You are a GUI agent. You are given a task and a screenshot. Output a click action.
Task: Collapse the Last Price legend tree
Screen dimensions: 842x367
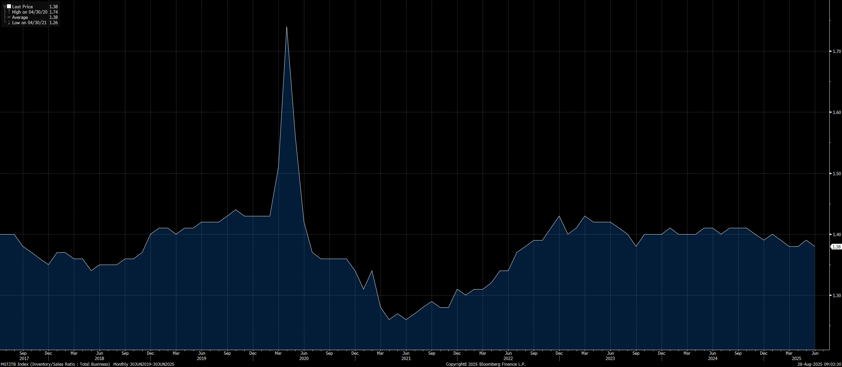tap(5, 7)
